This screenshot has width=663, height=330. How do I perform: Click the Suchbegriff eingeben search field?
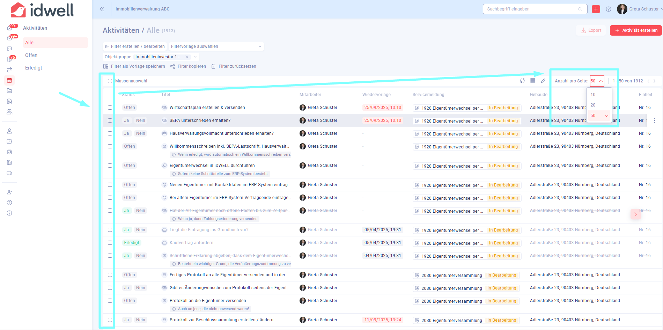coord(531,9)
